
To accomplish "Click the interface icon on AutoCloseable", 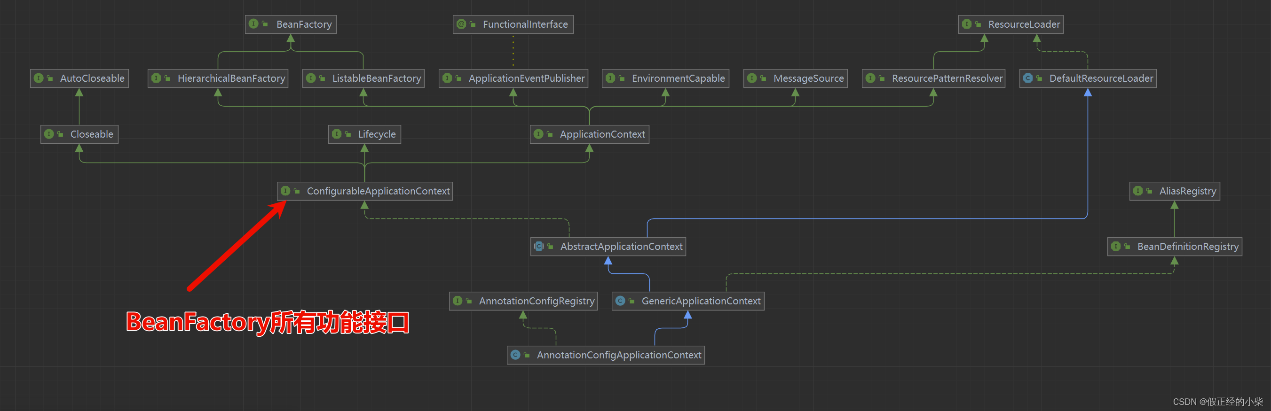I will click(39, 78).
